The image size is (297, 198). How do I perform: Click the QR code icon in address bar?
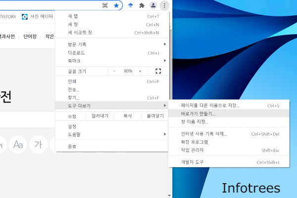point(105,5)
